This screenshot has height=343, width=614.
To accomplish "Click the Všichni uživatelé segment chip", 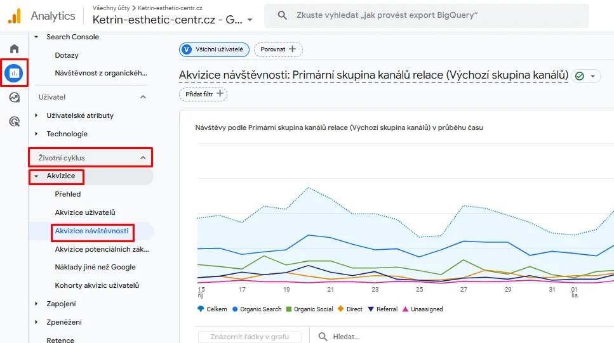I will (214, 49).
